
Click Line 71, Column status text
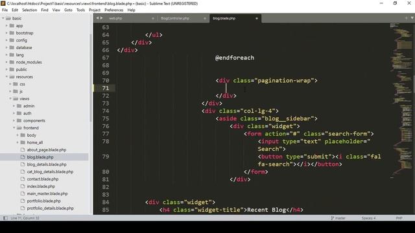25,218
